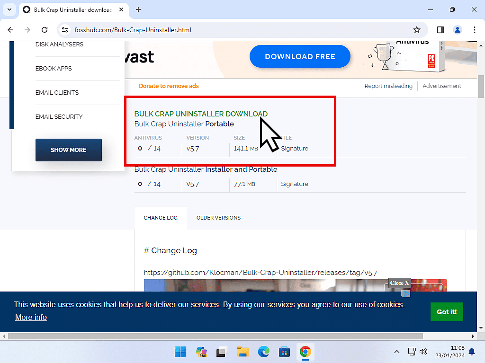Open the Chrome profile avatar icon
The height and width of the screenshot is (363, 485).
point(457,30)
